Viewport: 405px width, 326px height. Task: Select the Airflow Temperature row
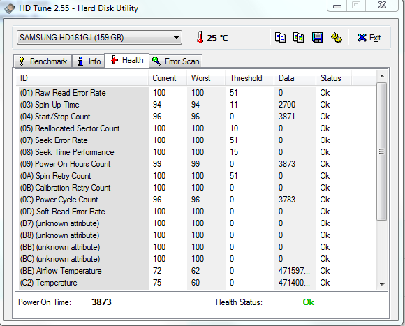(x=196, y=271)
